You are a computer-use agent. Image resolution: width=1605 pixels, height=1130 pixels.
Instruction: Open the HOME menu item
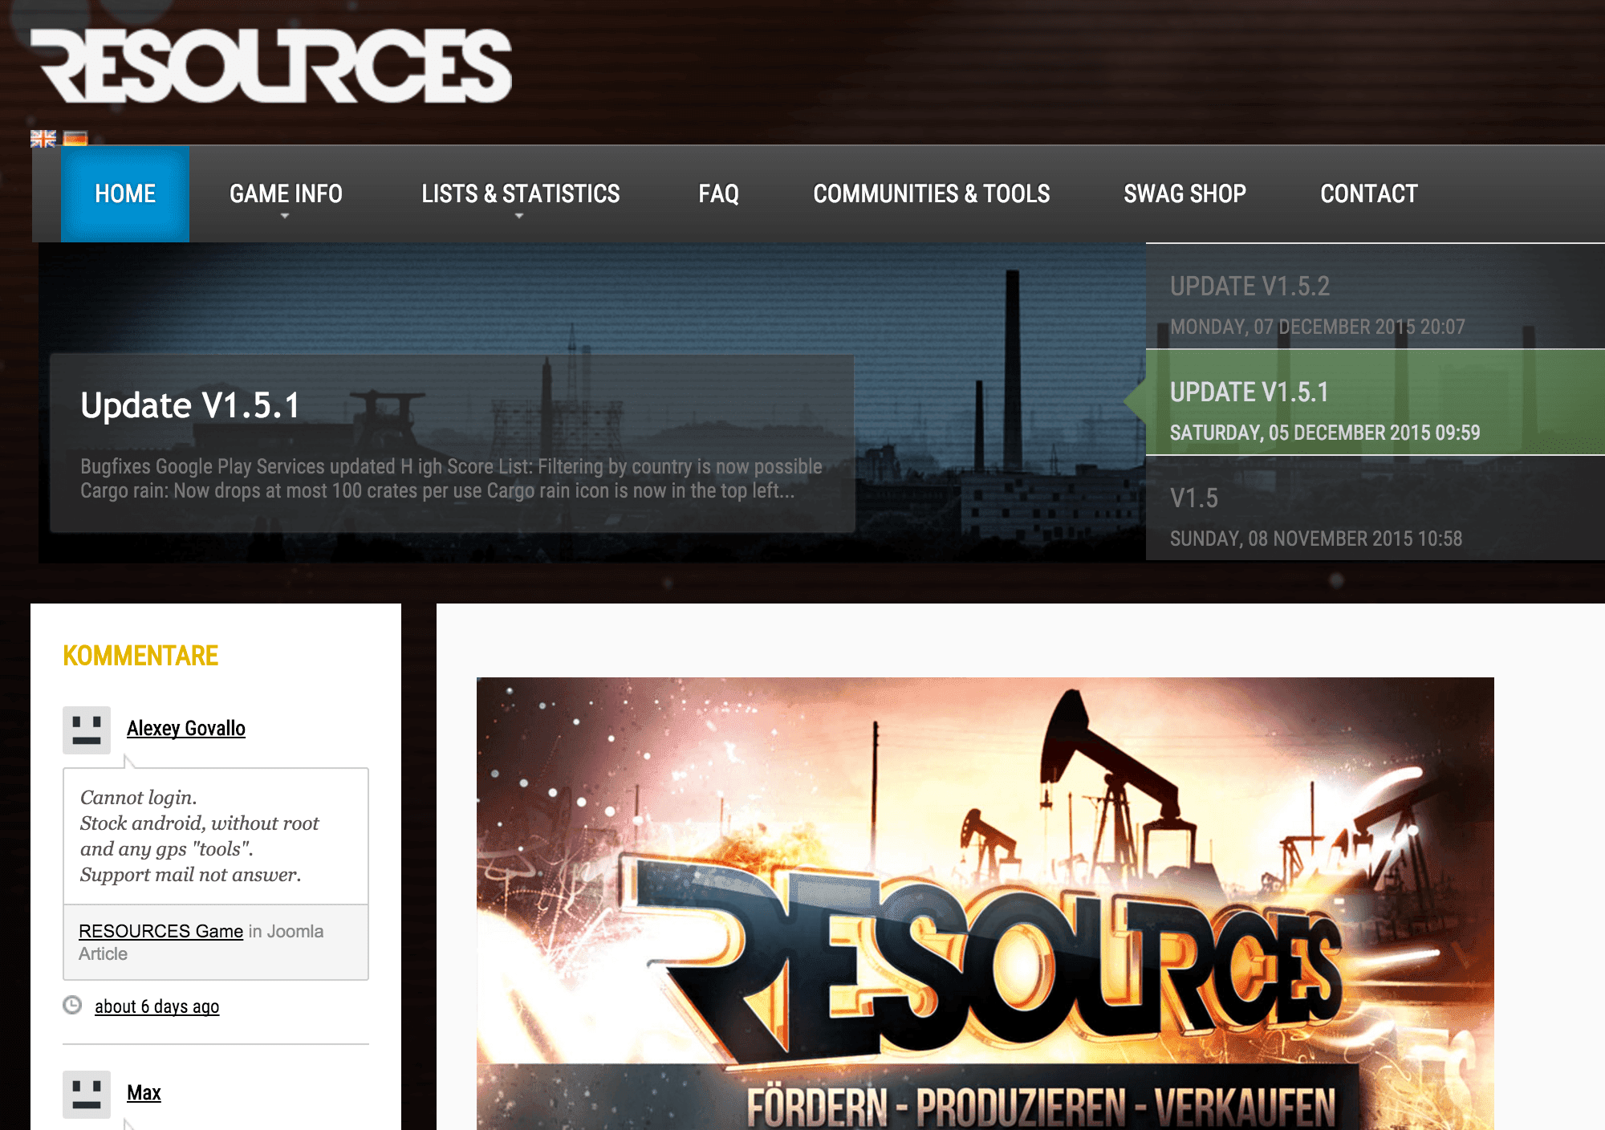(x=125, y=193)
